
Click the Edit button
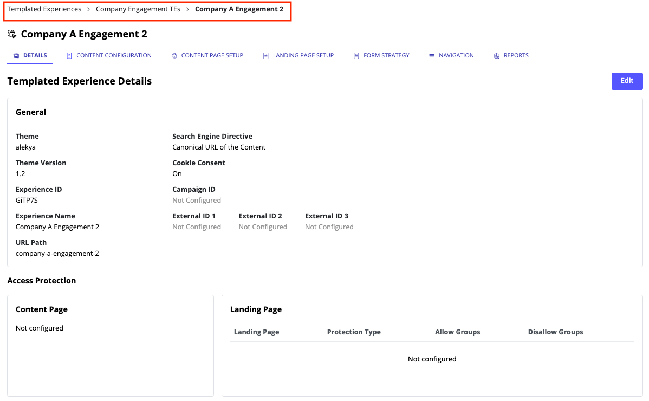[x=627, y=81]
